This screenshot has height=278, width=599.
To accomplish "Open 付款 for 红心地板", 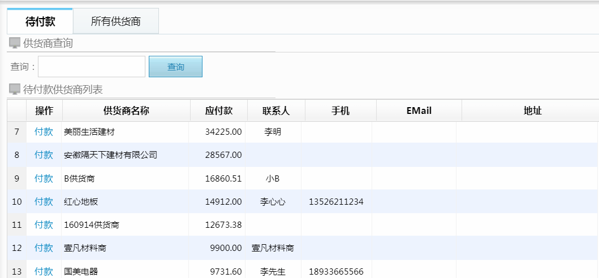I will coord(44,201).
